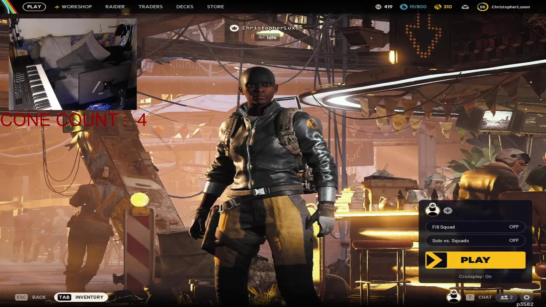Open the friends list showing 2
This screenshot has height=307, width=546.
click(x=507, y=297)
